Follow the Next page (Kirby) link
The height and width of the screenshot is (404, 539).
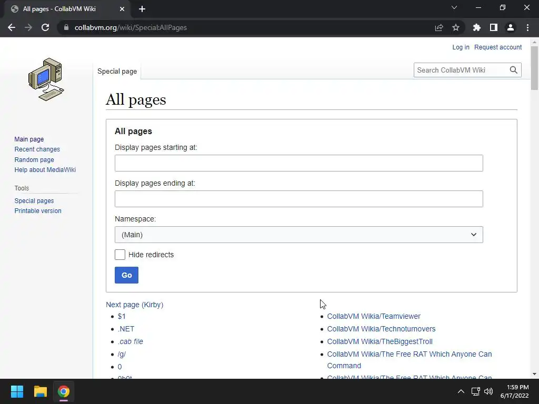click(x=134, y=305)
